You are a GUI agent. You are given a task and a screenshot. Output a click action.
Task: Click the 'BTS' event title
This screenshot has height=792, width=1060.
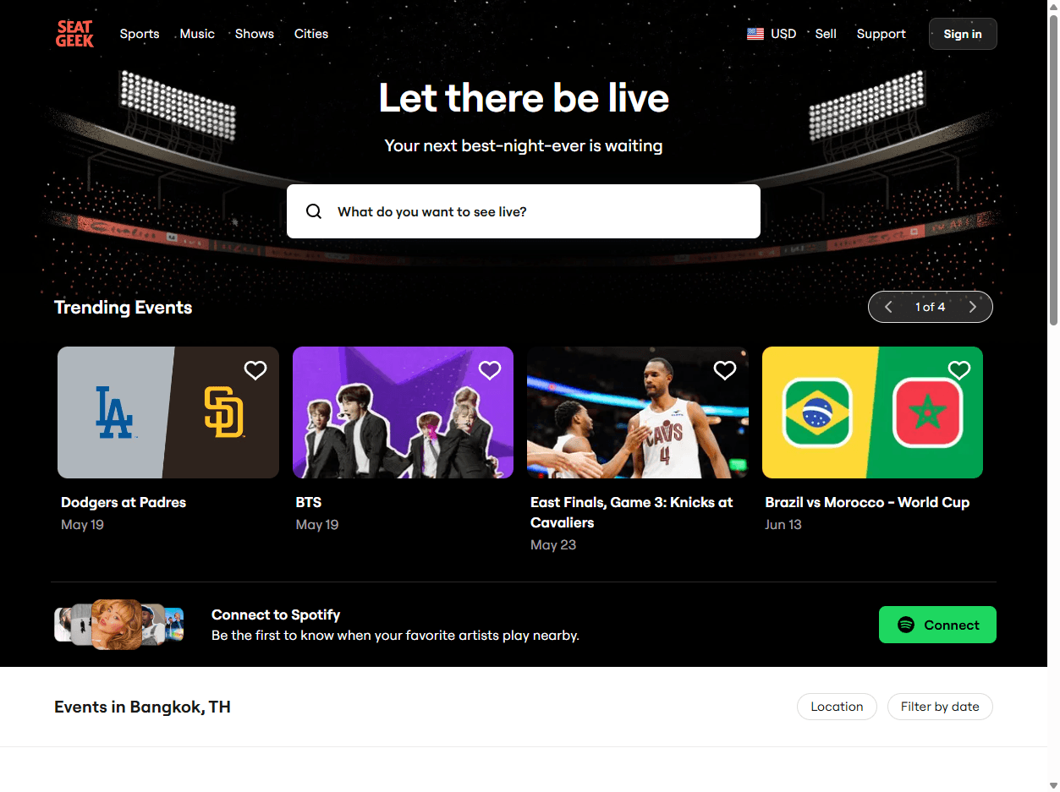coord(309,502)
